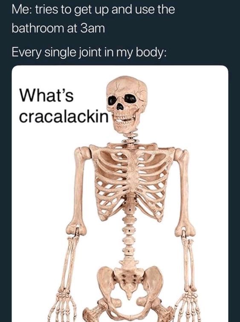Click the skeleton's right eye socket
Screen dimensions: 240x322
130,99
